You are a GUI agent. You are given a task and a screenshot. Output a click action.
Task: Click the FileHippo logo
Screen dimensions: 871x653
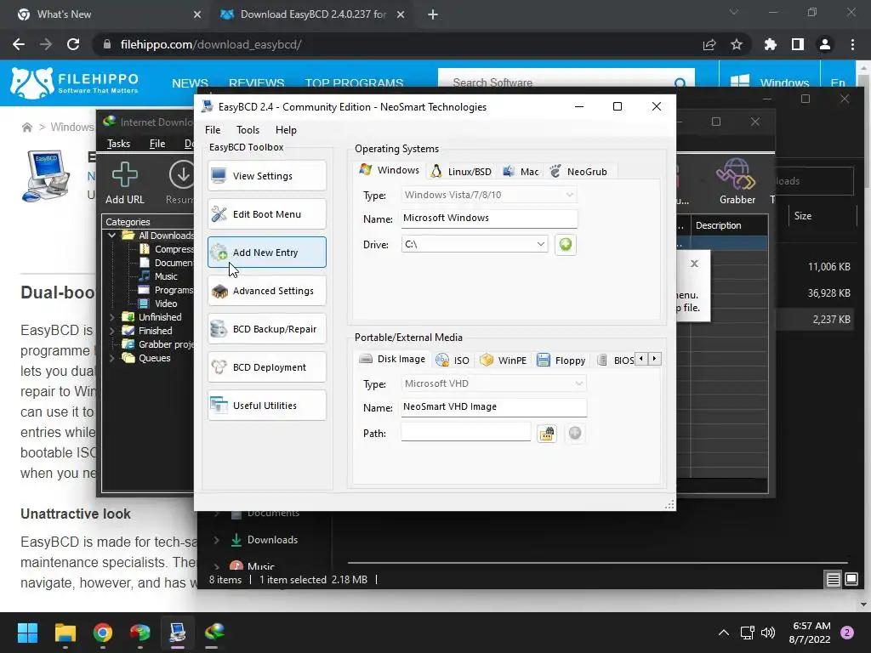pos(75,83)
